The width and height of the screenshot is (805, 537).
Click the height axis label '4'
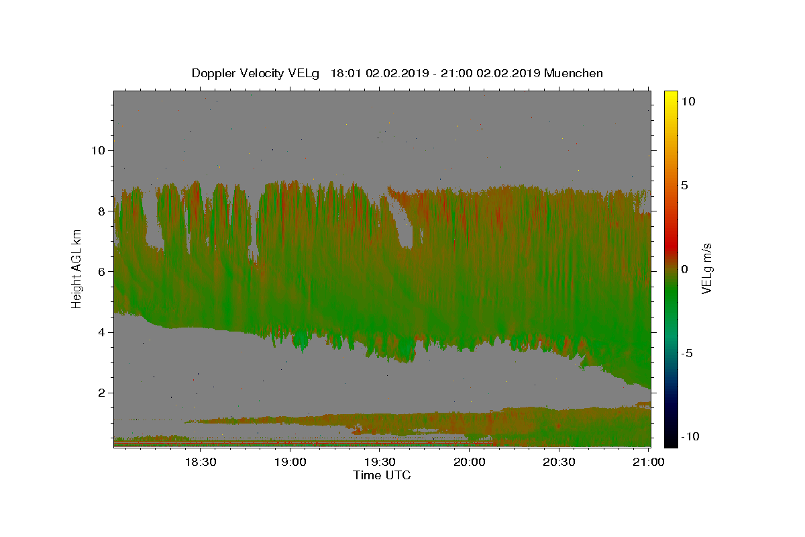pyautogui.click(x=102, y=332)
